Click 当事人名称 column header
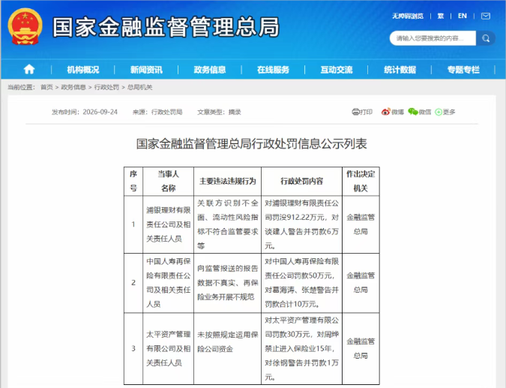Screen dimensions: 506x388 168,181
